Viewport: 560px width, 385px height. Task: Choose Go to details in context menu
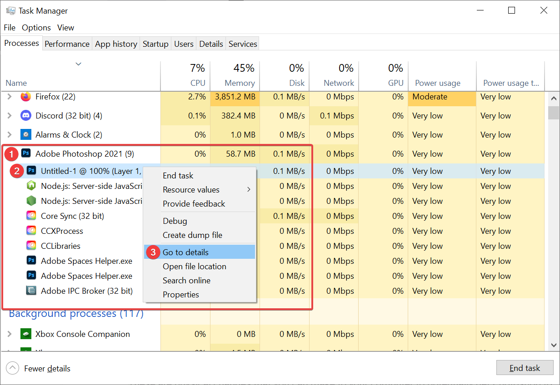pyautogui.click(x=200, y=252)
